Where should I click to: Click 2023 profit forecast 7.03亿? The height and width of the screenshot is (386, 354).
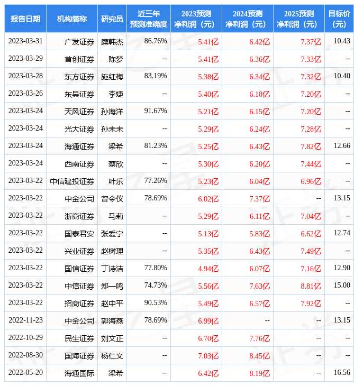[x=208, y=356]
